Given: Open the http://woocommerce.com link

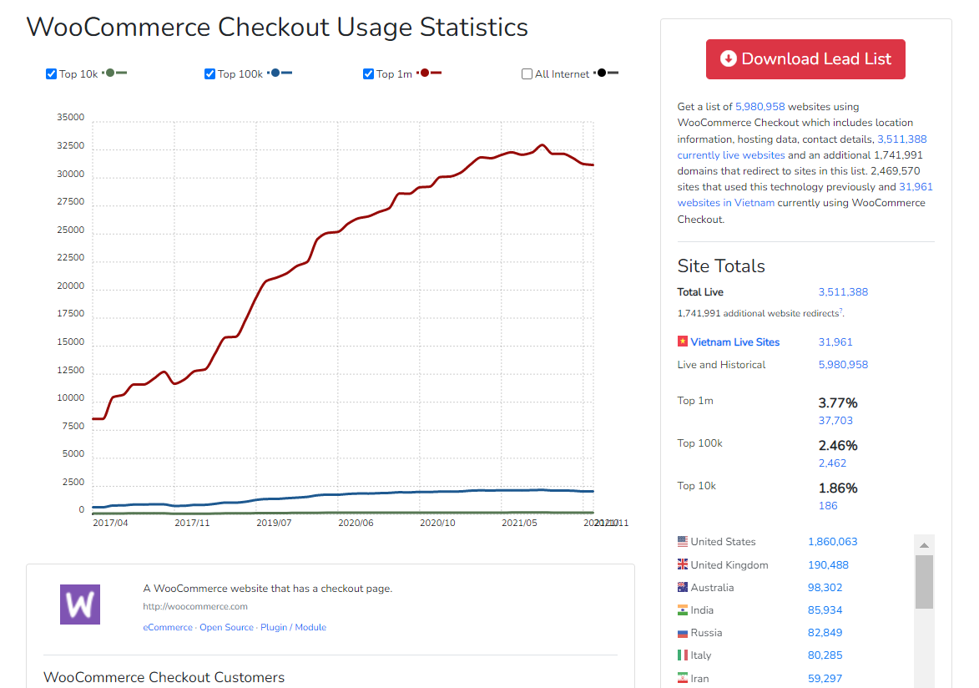Looking at the screenshot, I should (x=194, y=606).
